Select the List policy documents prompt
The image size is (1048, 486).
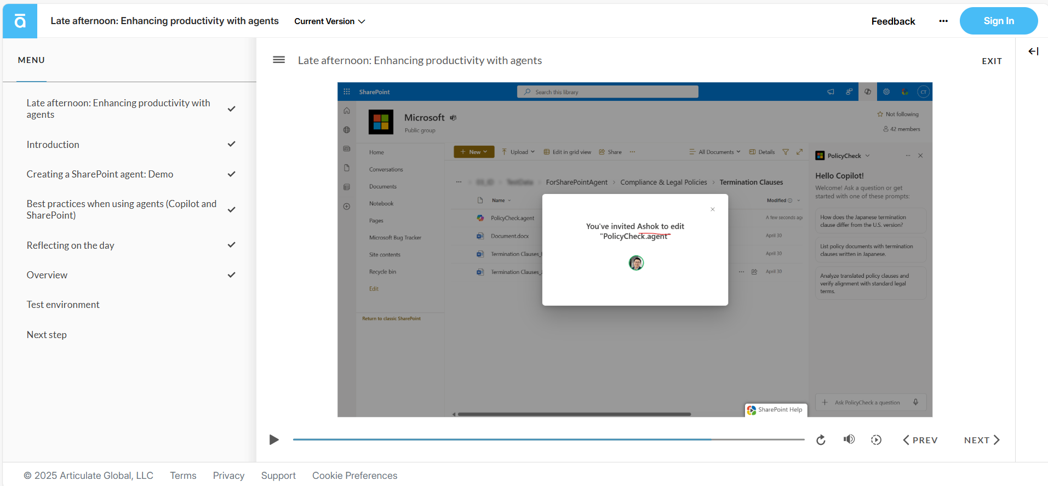(x=871, y=250)
